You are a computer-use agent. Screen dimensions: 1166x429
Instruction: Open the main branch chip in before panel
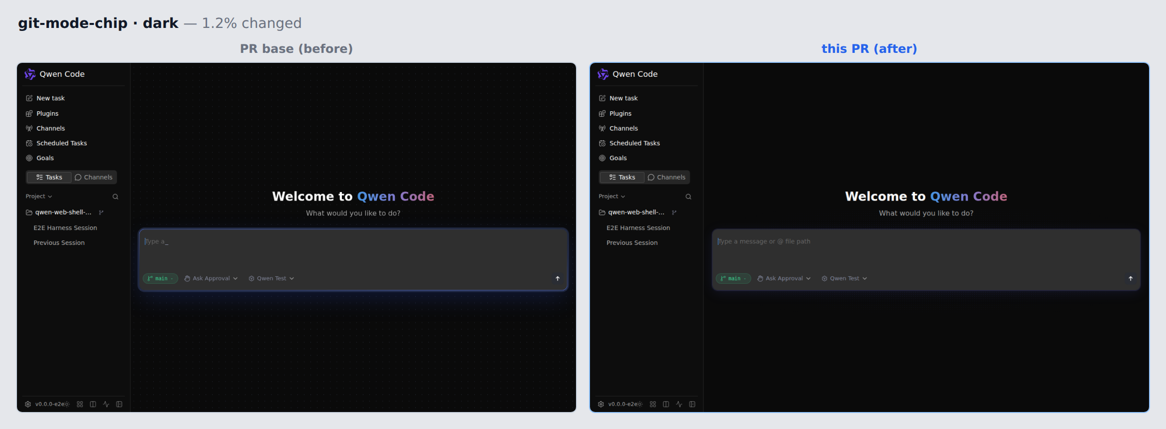click(160, 278)
